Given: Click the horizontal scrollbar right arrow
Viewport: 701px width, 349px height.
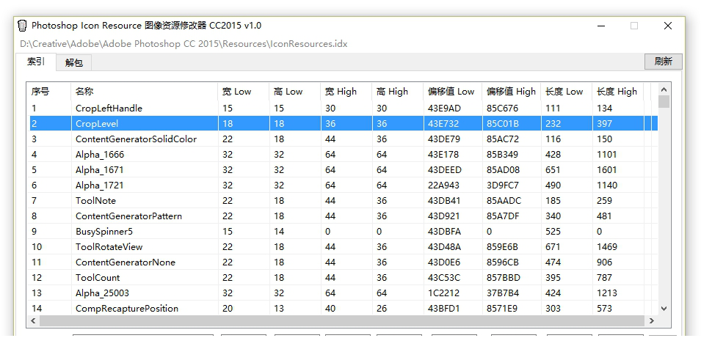Looking at the screenshot, I should [x=651, y=320].
